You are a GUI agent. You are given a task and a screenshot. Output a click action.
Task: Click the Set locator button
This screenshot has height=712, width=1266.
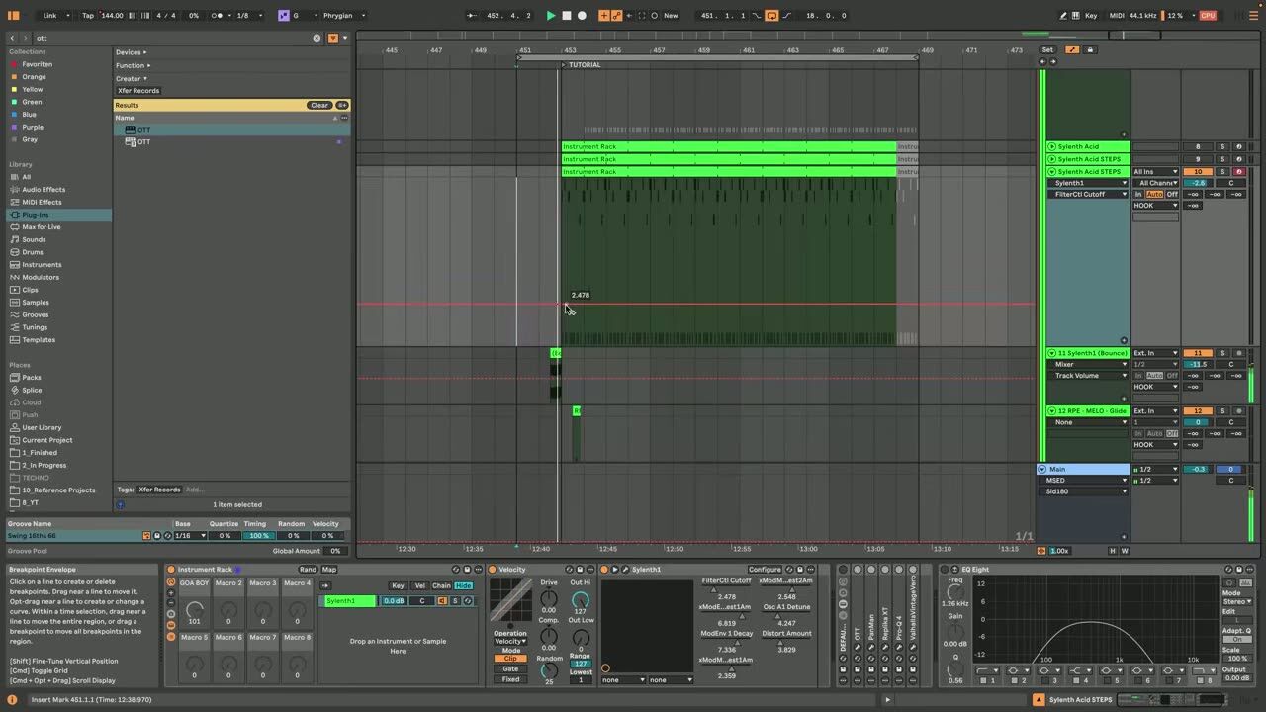tap(1047, 49)
